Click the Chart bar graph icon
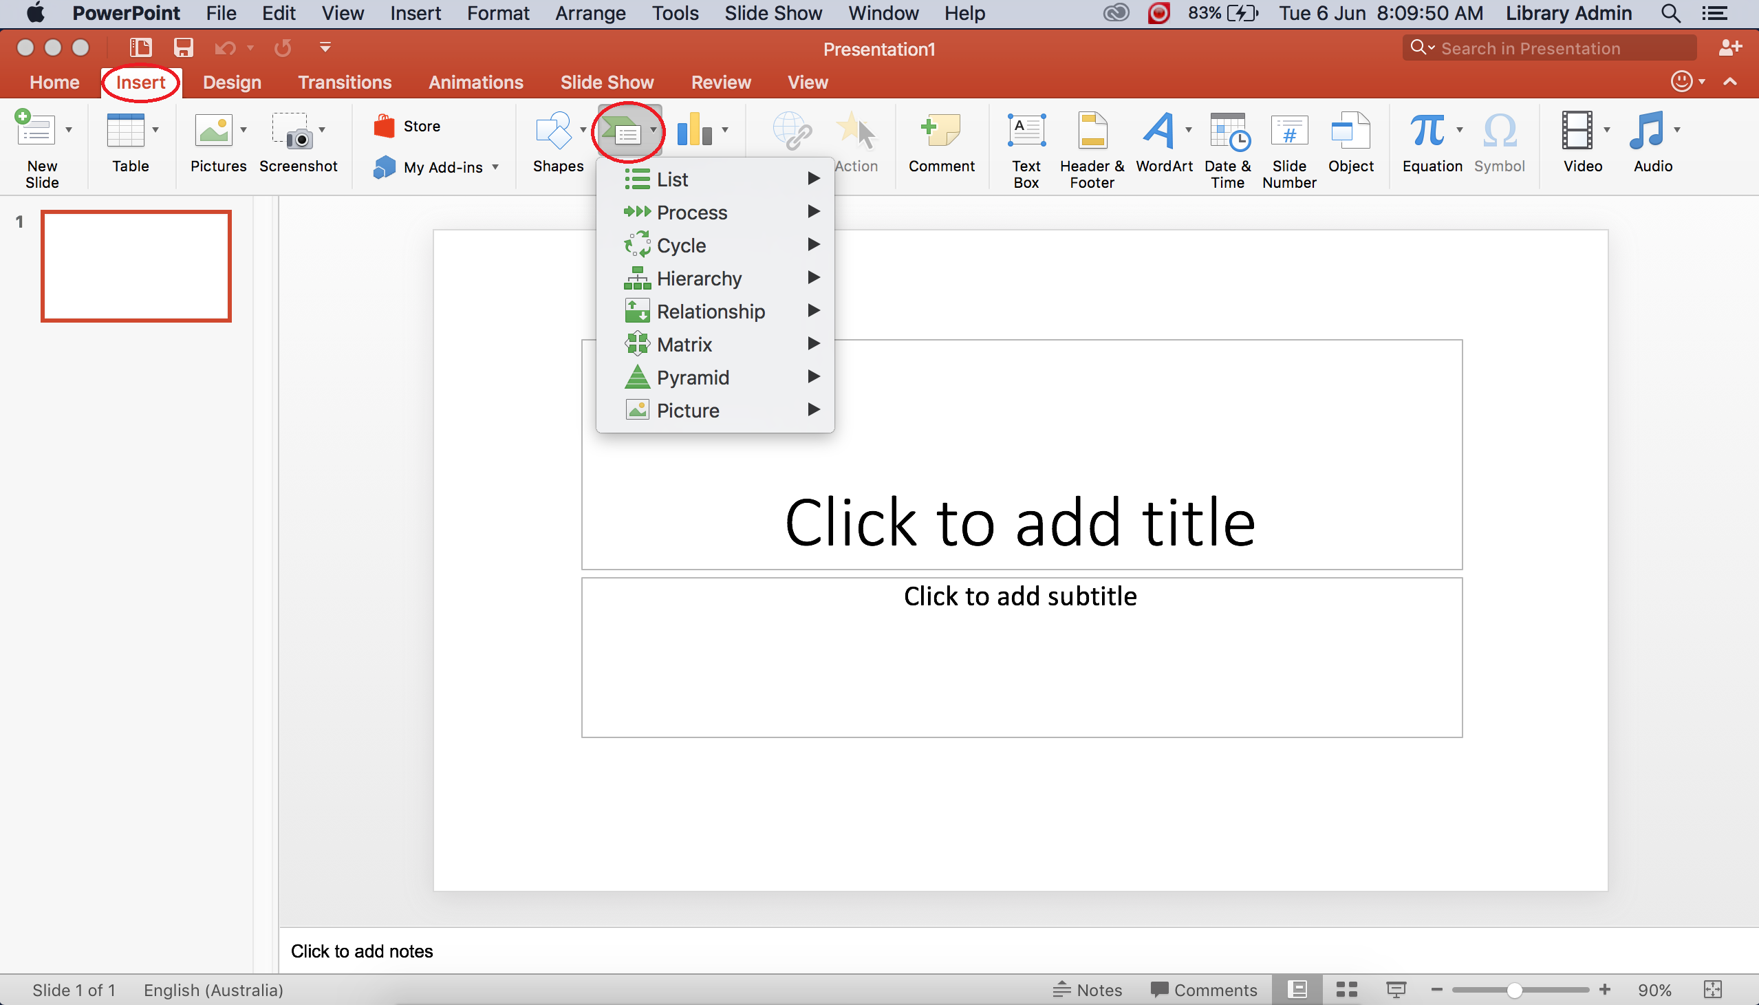The height and width of the screenshot is (1005, 1759). coord(694,129)
